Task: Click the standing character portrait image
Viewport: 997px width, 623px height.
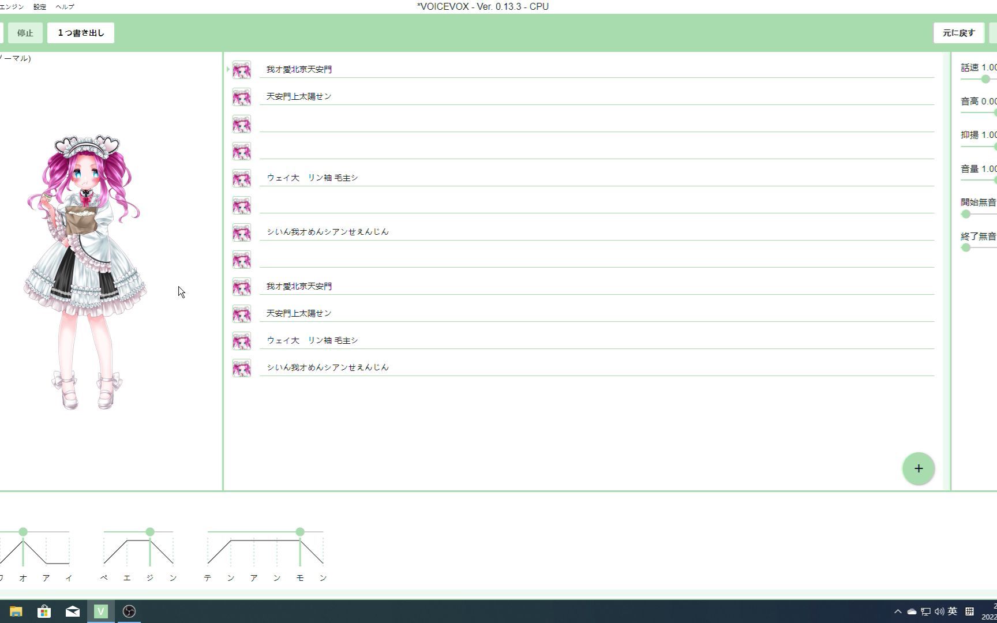Action: coord(85,272)
